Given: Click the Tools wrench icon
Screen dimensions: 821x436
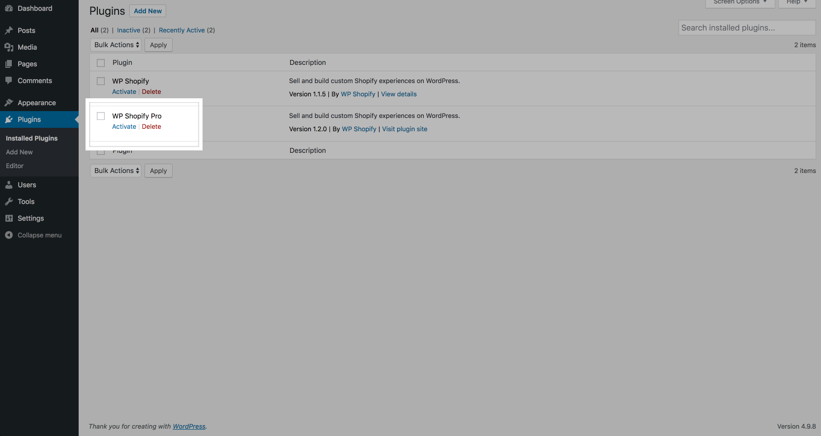Looking at the screenshot, I should pos(9,202).
